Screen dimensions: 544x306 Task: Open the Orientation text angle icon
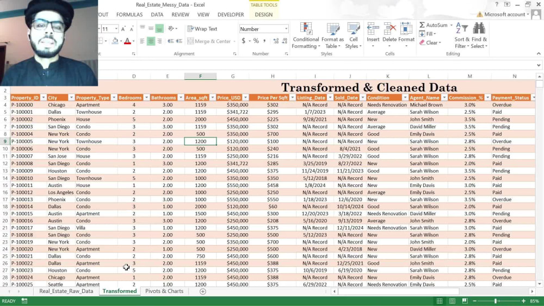(171, 28)
